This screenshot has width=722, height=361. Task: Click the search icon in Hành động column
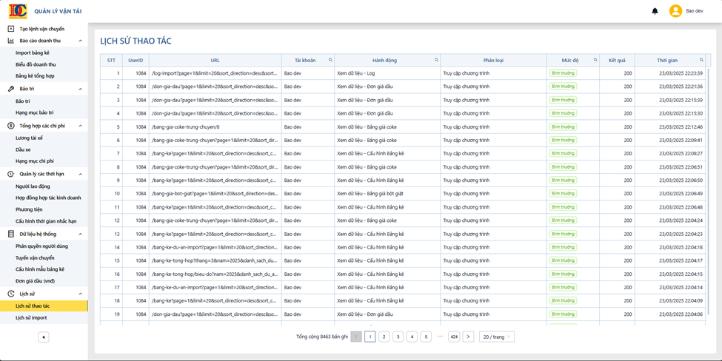tap(436, 60)
